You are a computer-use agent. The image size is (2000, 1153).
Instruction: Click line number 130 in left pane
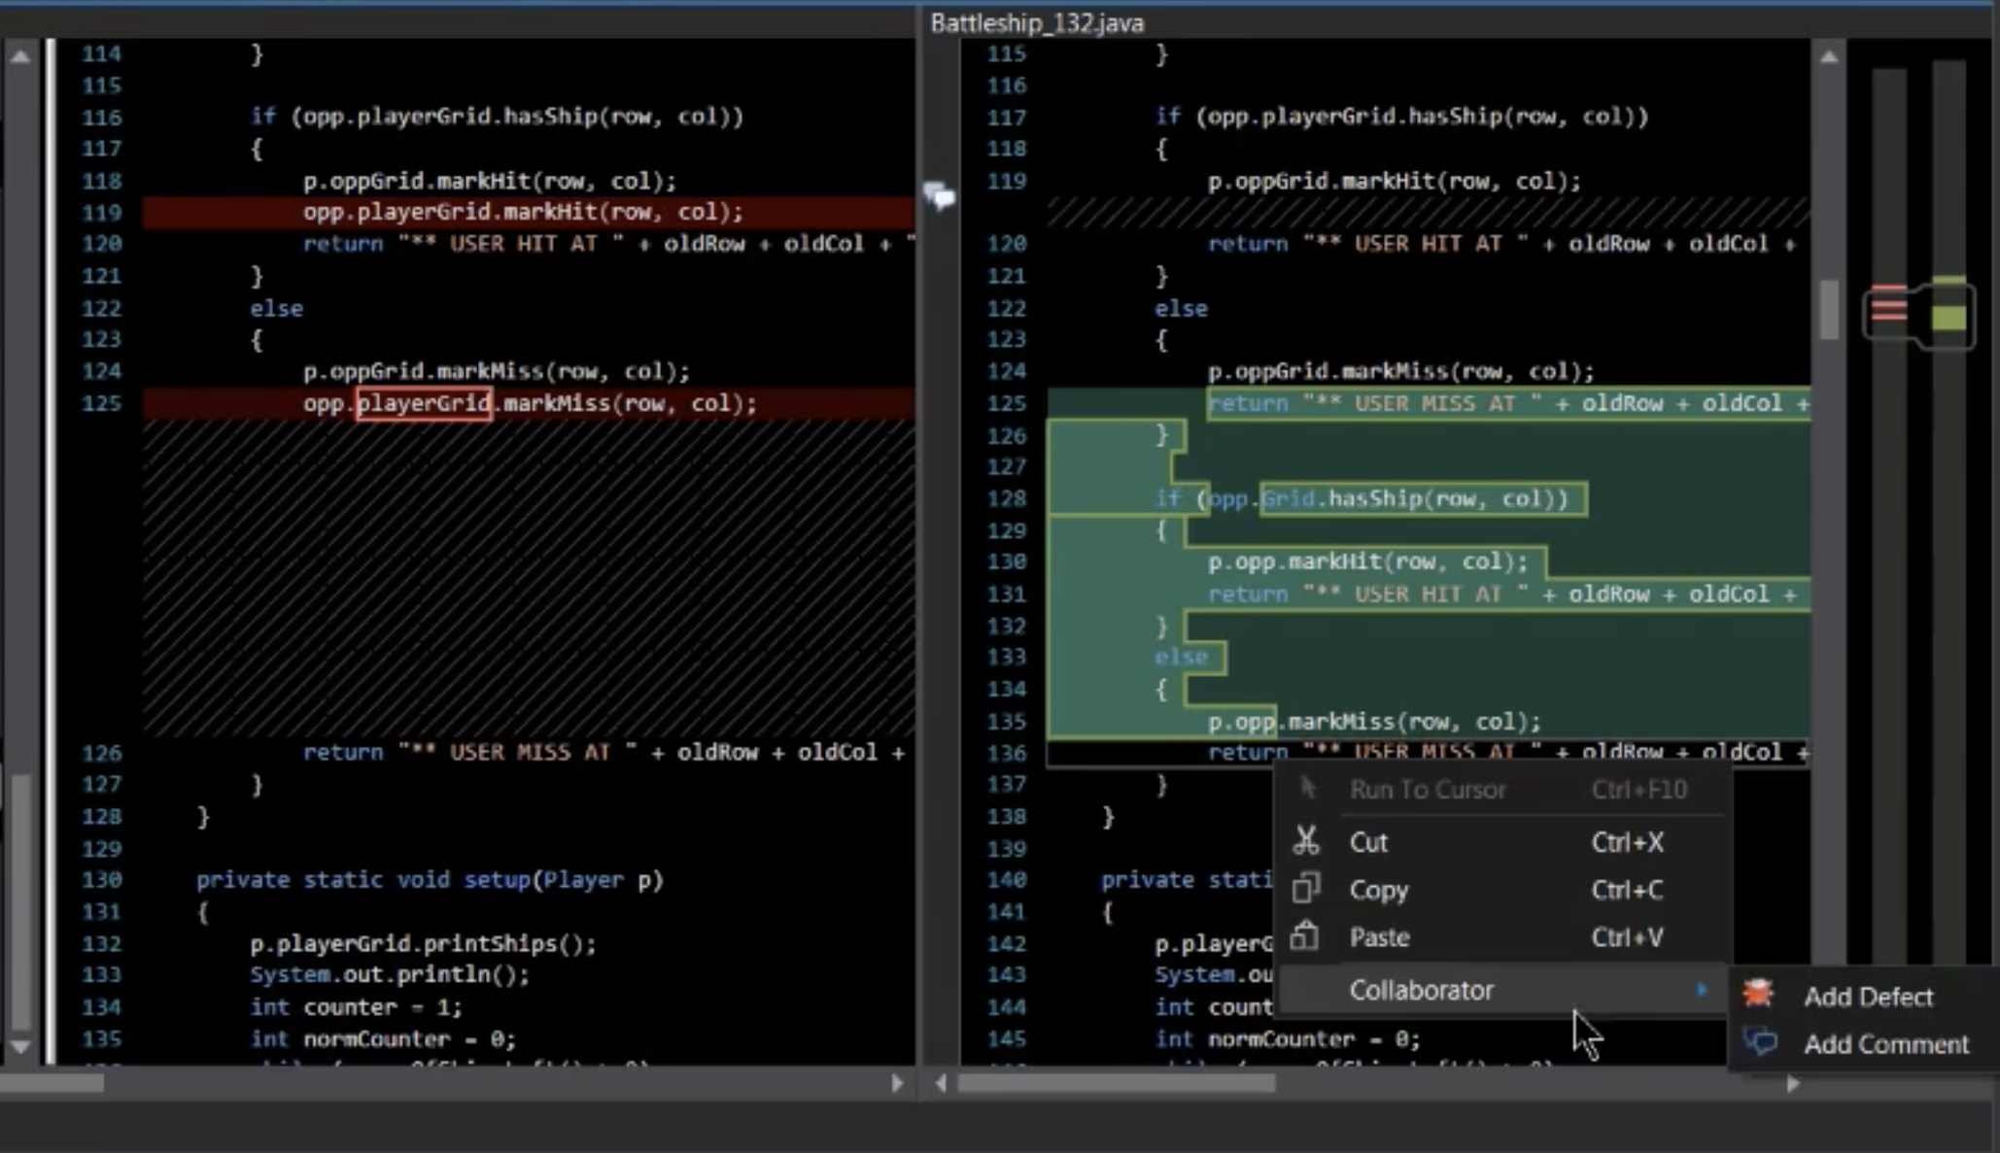pyautogui.click(x=101, y=879)
